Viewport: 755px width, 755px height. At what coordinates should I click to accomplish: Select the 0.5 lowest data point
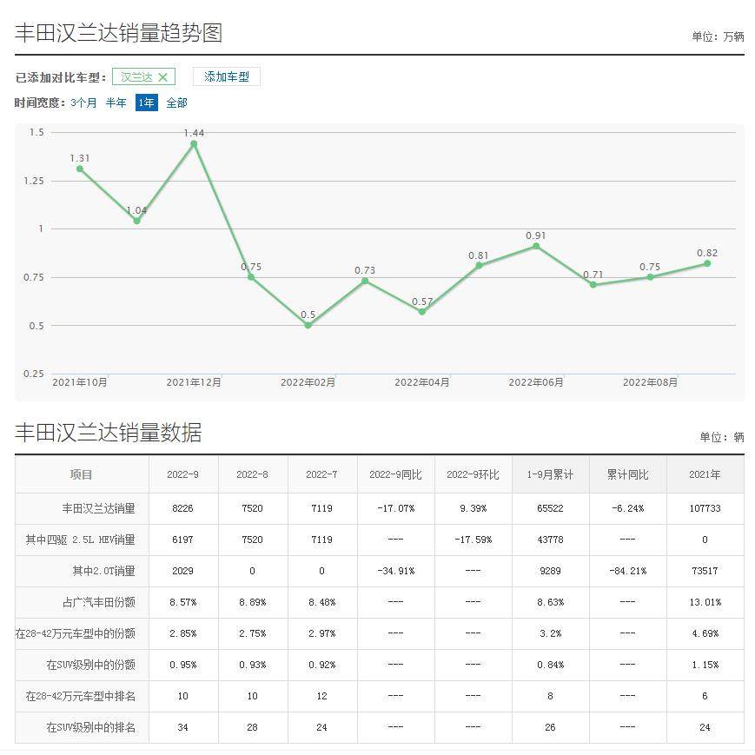(308, 325)
